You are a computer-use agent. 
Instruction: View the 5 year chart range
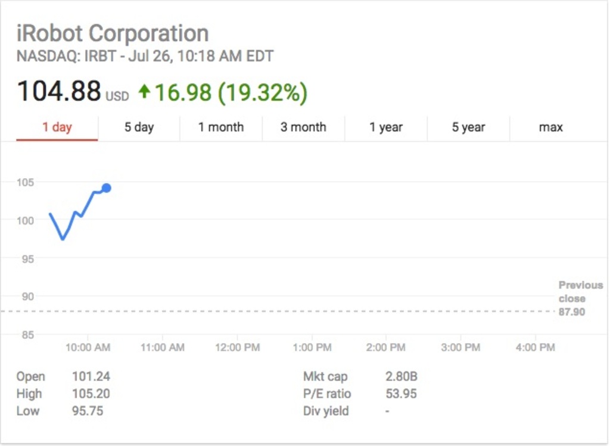click(468, 127)
